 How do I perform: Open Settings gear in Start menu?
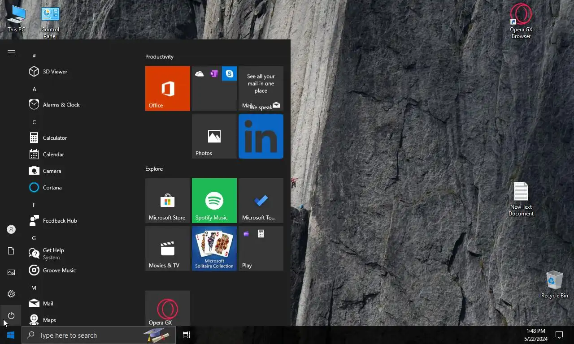(11, 294)
